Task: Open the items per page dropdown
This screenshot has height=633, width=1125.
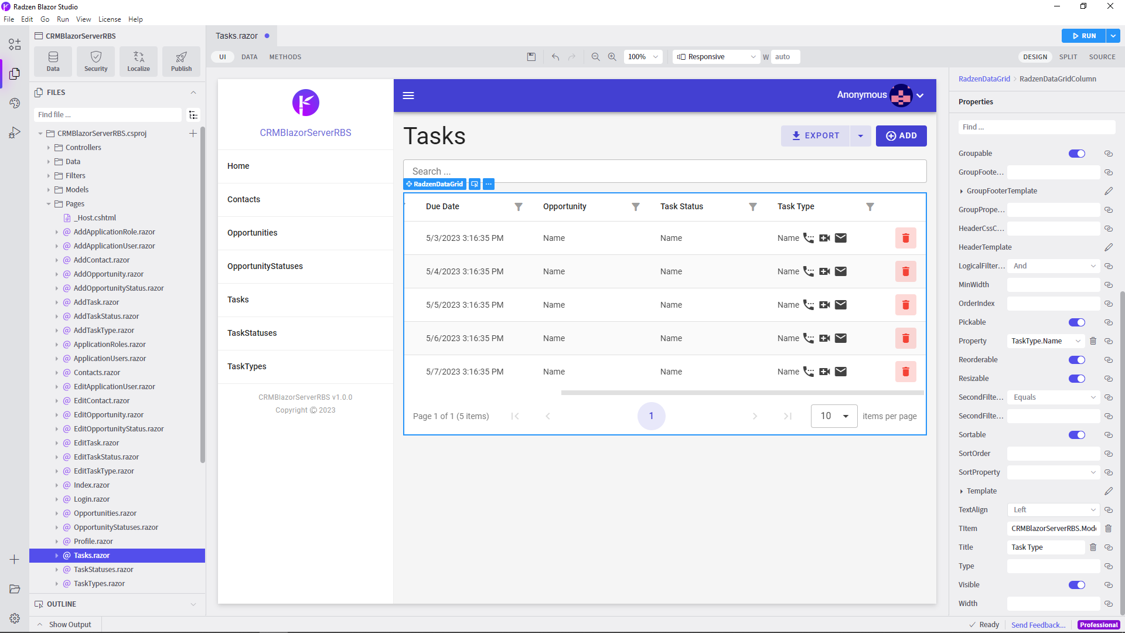Action: (834, 416)
